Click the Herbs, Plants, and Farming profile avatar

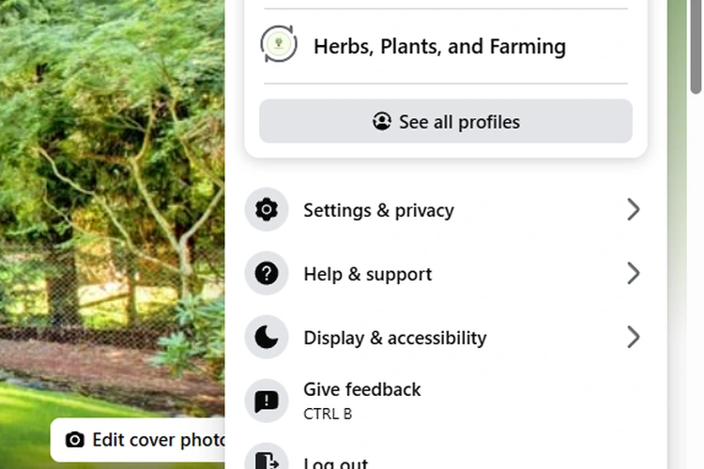(x=279, y=45)
